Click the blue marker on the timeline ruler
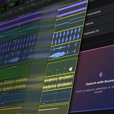Image resolution: width=114 pixels, height=114 pixels. pyautogui.click(x=32, y=4)
